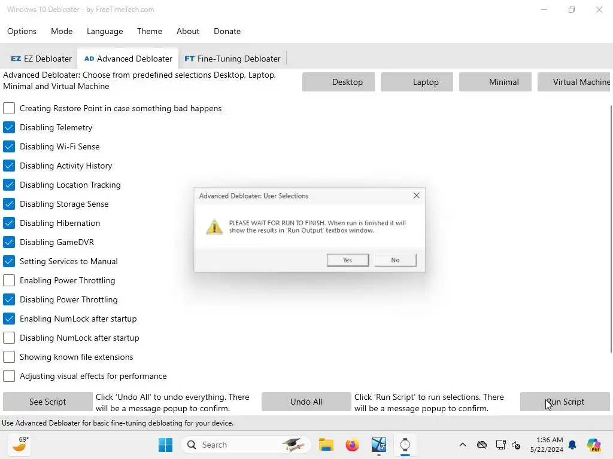Click the muted volume tray icon
Image resolution: width=613 pixels, height=459 pixels.
coord(516,445)
